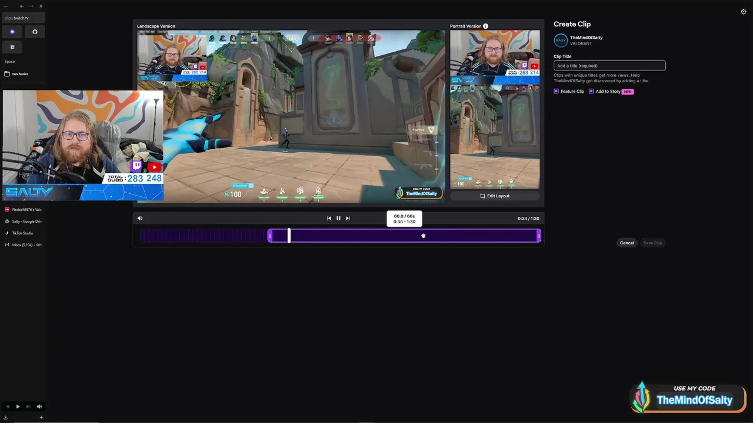The width and height of the screenshot is (753, 423).
Task: Click the Save Clip button
Action: pyautogui.click(x=652, y=243)
